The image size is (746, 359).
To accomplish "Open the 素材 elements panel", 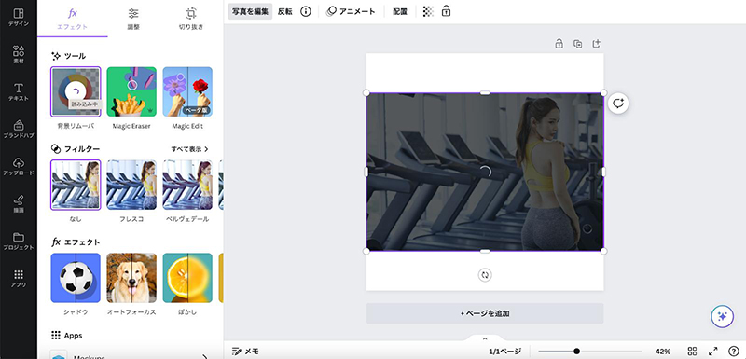I will (x=18, y=54).
